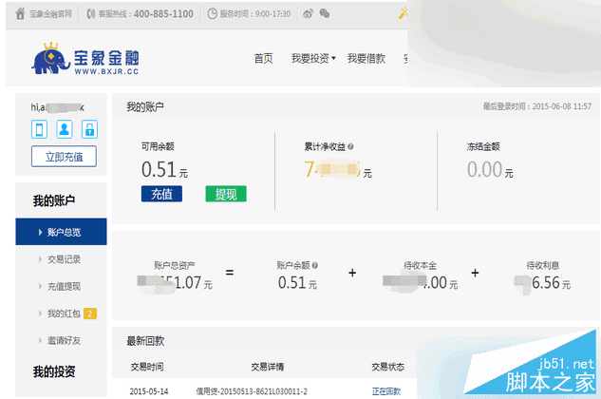Select 账户总览 in sidebar

tap(62, 232)
